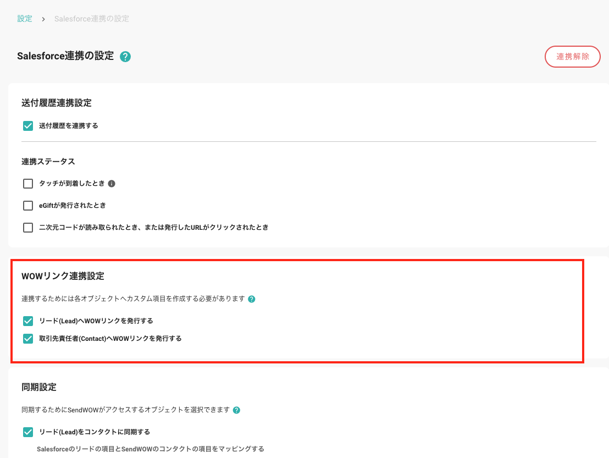The image size is (609, 458).
Task: Click breadcrumb chevron separator after 設定
Action: (43, 19)
